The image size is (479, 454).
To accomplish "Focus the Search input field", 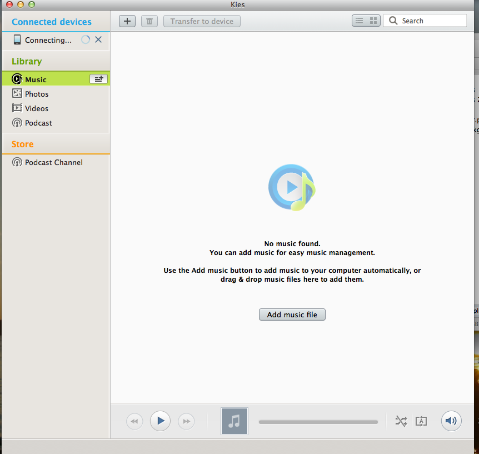I will (x=425, y=21).
